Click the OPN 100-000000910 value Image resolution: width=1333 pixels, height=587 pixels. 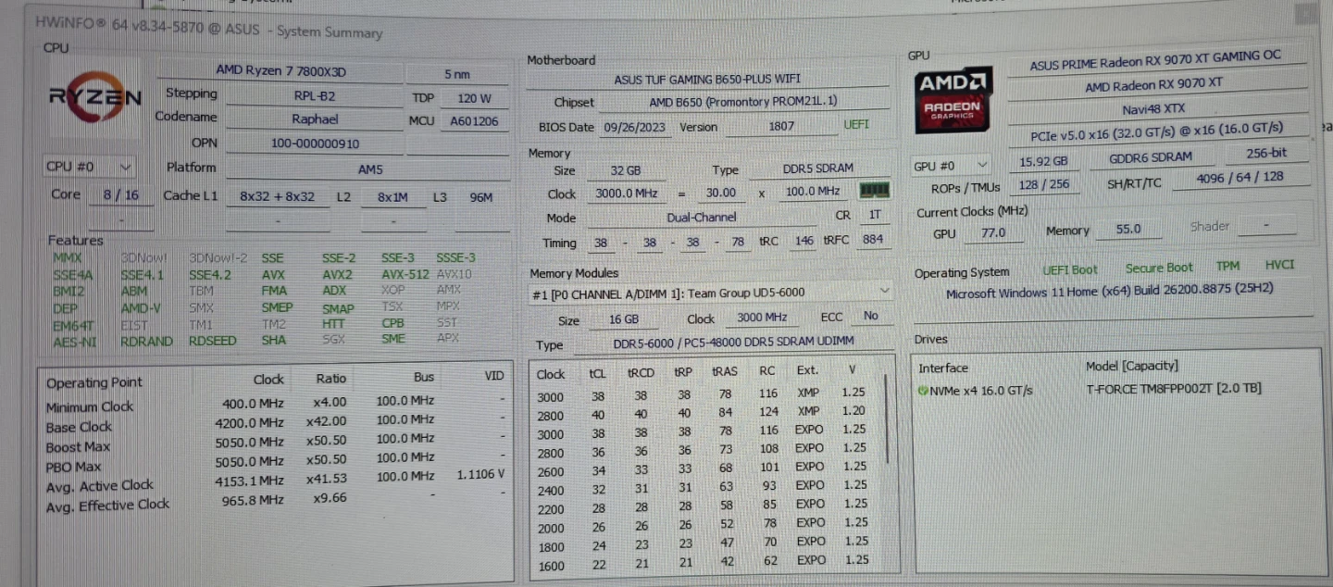315,144
